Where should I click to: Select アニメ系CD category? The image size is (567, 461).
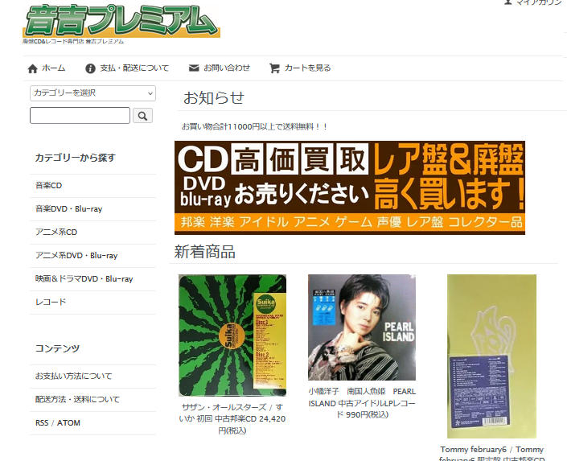[56, 233]
